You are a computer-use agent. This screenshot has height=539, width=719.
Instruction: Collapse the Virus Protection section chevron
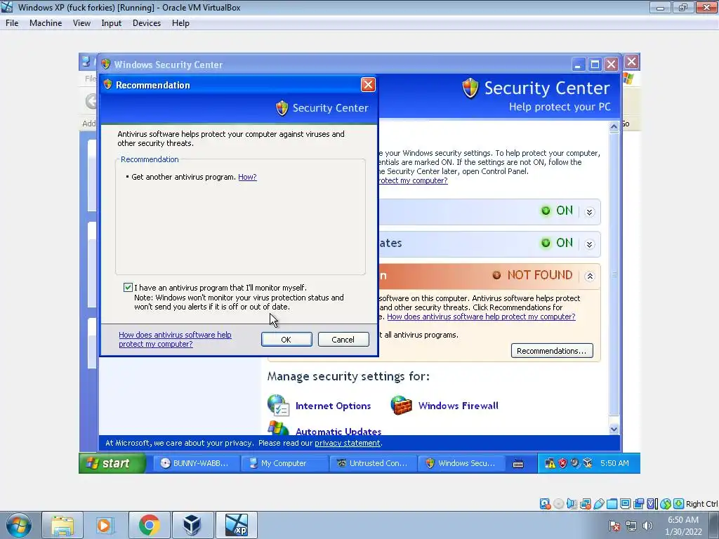590,276
